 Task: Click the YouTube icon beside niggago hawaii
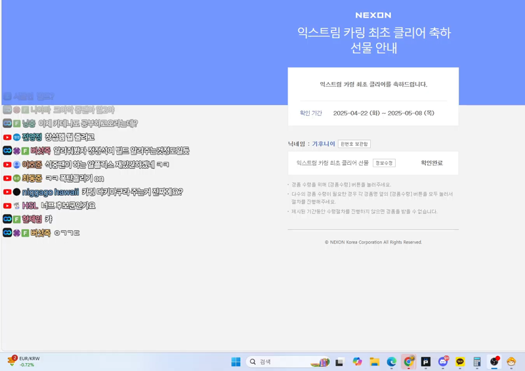7,192
